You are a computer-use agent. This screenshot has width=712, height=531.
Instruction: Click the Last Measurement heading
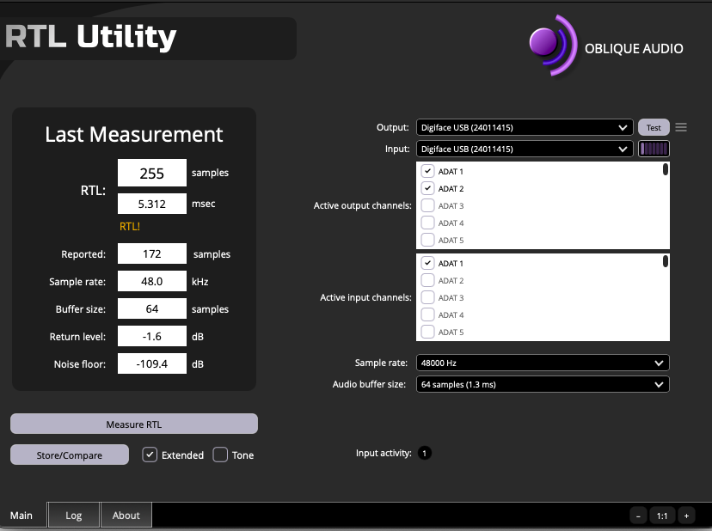click(x=134, y=135)
